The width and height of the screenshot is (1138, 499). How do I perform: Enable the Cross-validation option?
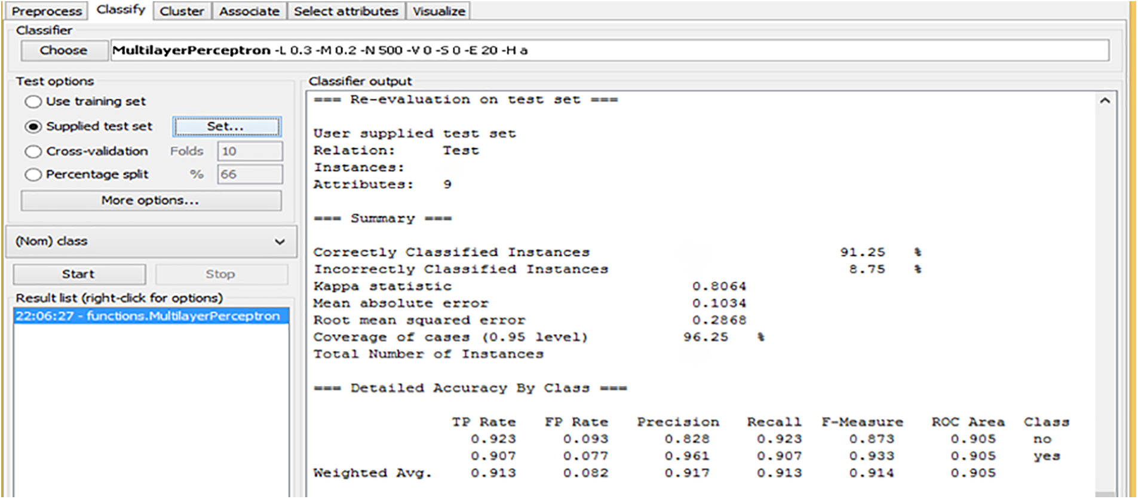(x=33, y=152)
